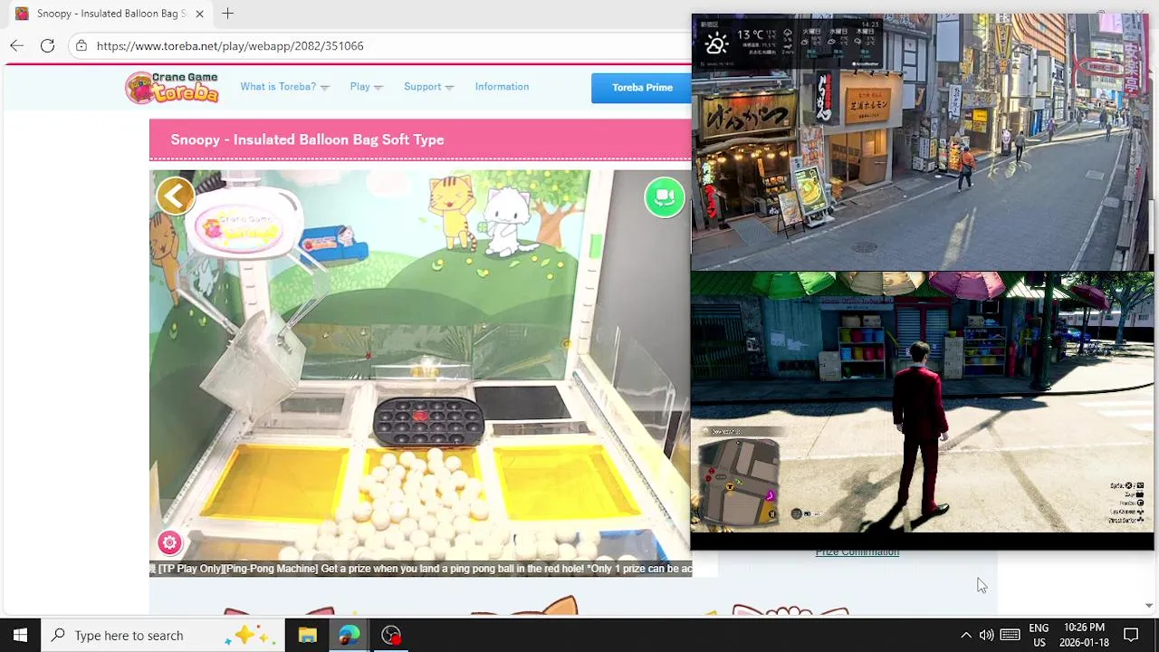The height and width of the screenshot is (652, 1159).
Task: Open the Prize Confirmation link
Action: click(x=857, y=552)
